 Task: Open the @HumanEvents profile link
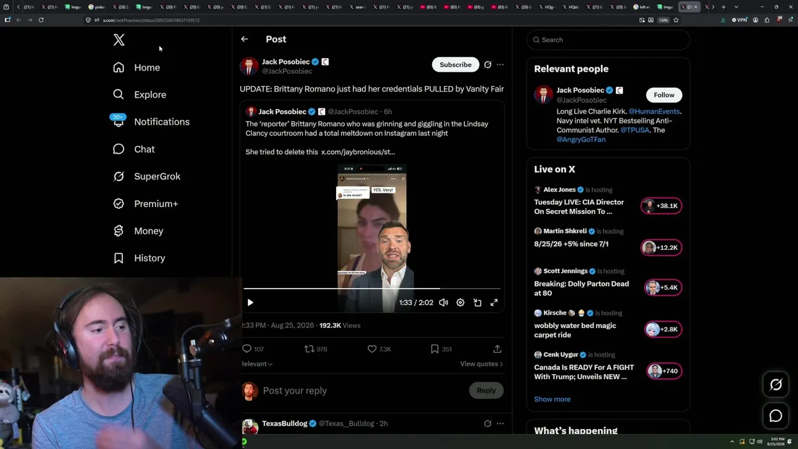click(654, 111)
